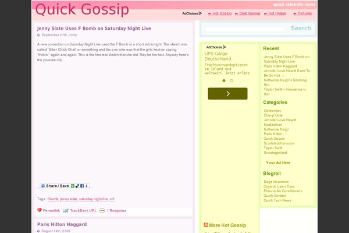The width and height of the screenshot is (349, 233).
Task: Open the Jennifer Love Hewitt category
Action: (x=280, y=120)
